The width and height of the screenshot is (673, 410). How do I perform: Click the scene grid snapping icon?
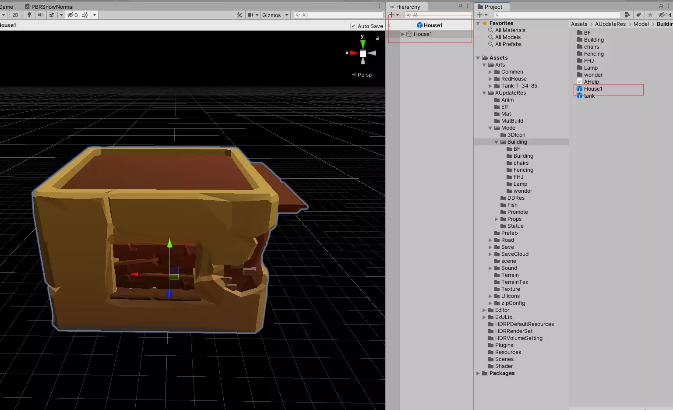[85, 15]
